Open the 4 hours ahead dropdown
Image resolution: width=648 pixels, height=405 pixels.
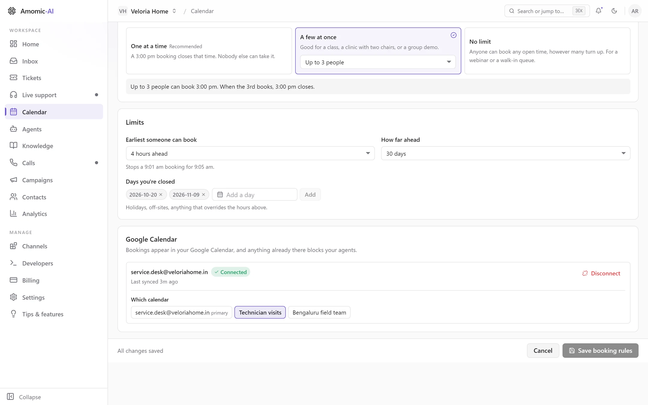[250, 153]
